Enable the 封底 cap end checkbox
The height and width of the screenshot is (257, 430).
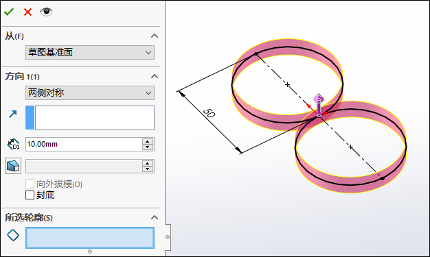[30, 195]
